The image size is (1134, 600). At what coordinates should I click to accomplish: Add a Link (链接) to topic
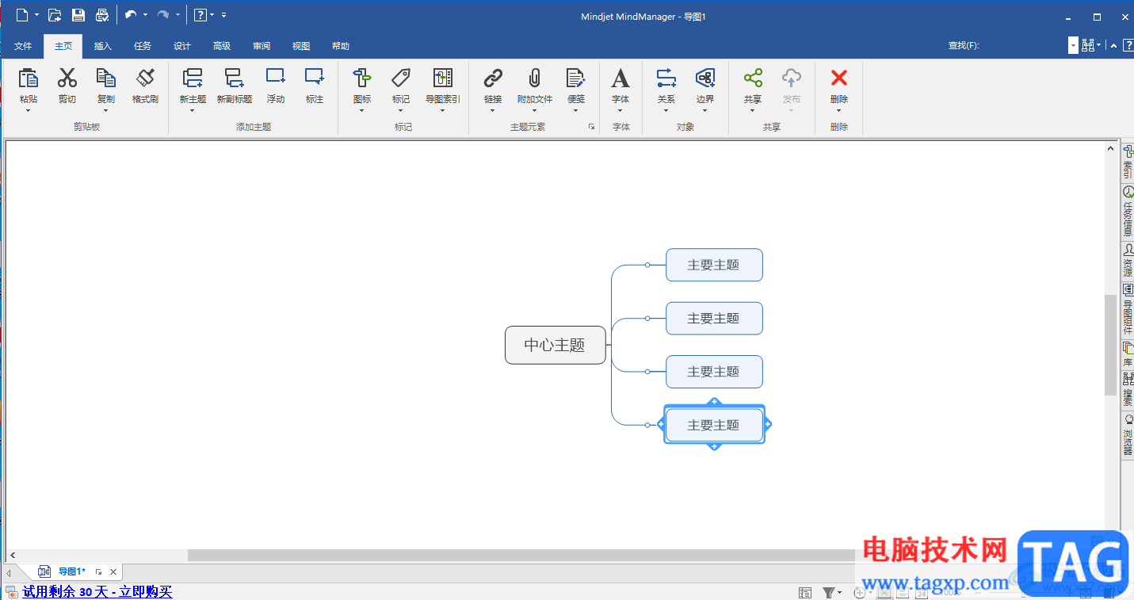[493, 78]
